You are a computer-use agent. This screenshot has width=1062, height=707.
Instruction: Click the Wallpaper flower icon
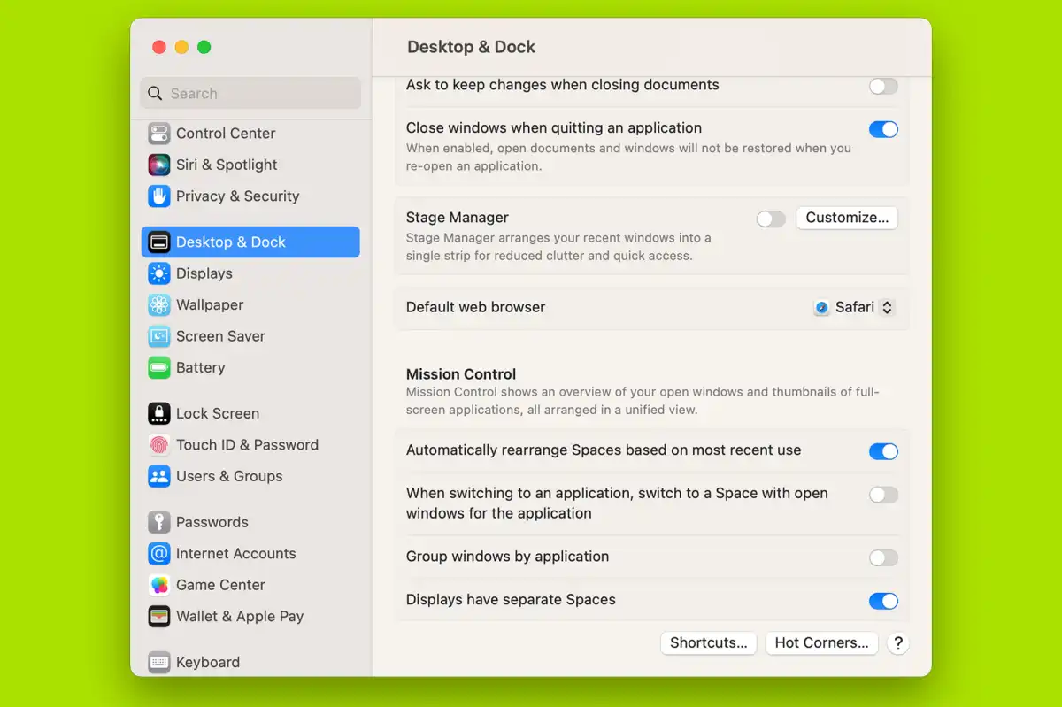coord(159,305)
